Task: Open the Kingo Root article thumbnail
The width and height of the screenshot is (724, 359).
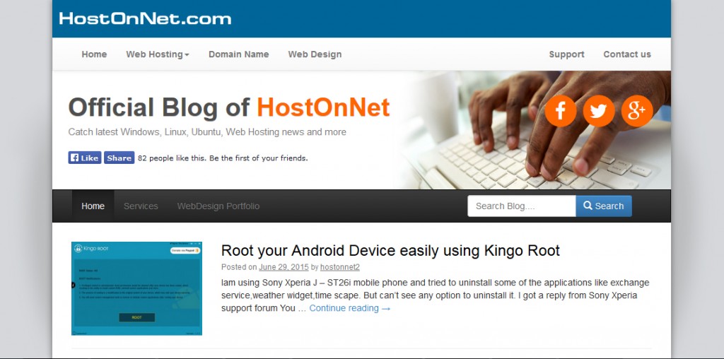Action: tap(136, 288)
